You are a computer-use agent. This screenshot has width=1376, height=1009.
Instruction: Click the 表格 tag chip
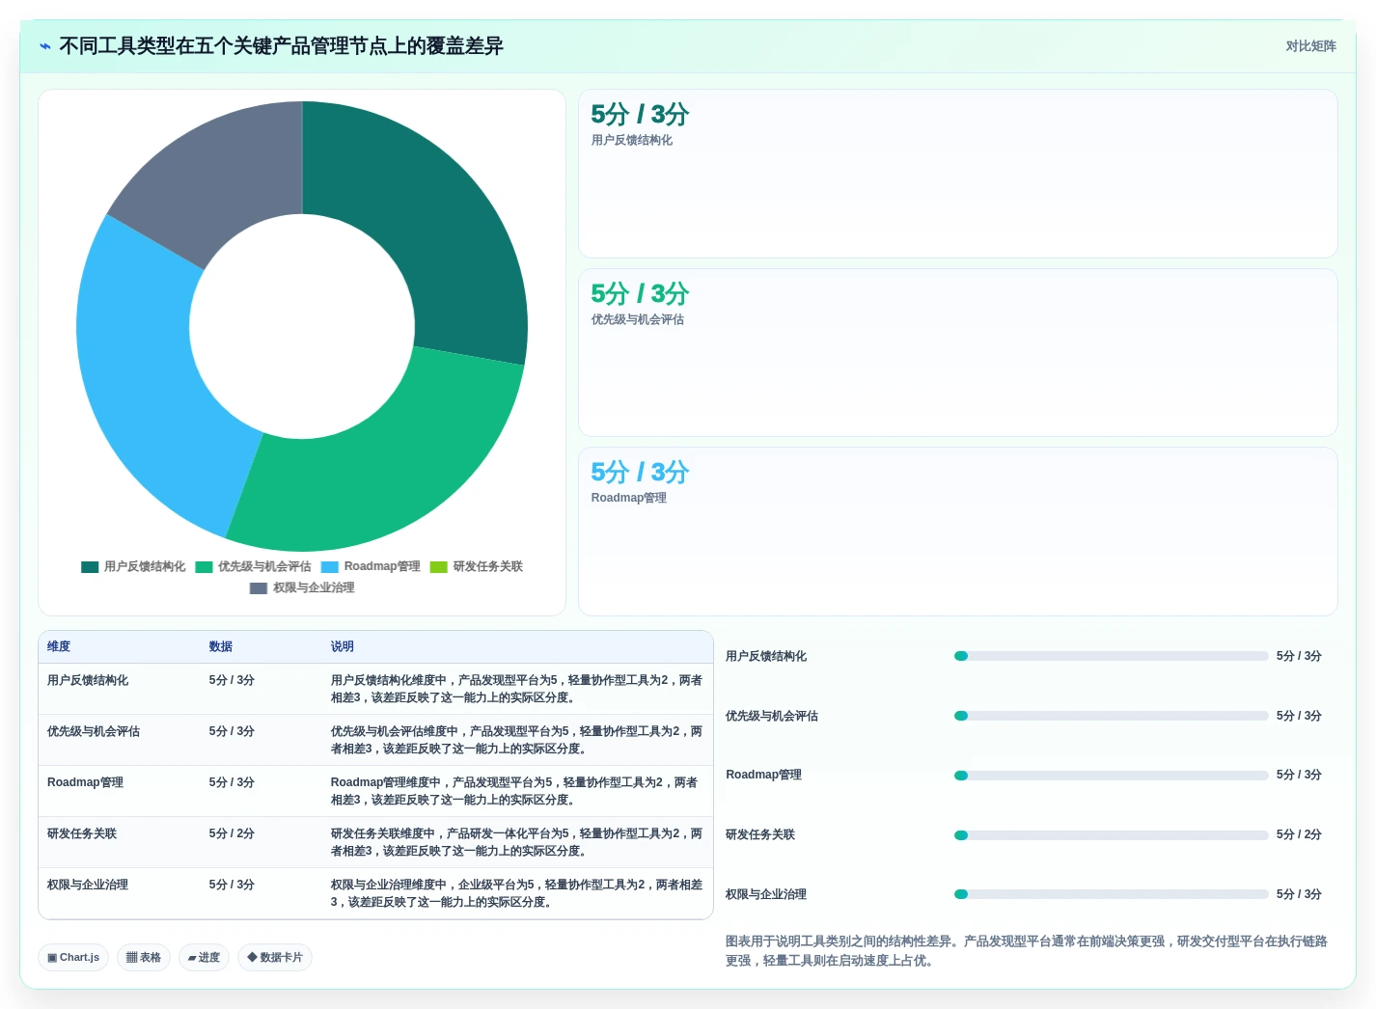[x=144, y=958]
